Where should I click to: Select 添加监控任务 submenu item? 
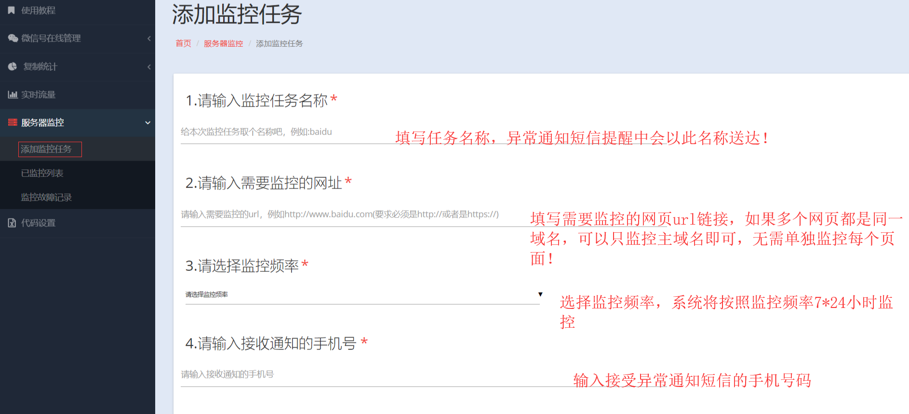(46, 149)
